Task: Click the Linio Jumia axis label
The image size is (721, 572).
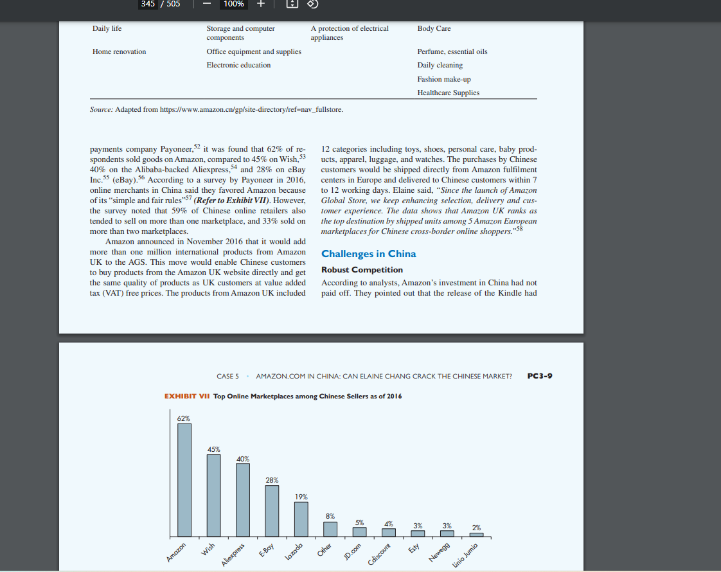Action: (x=465, y=555)
